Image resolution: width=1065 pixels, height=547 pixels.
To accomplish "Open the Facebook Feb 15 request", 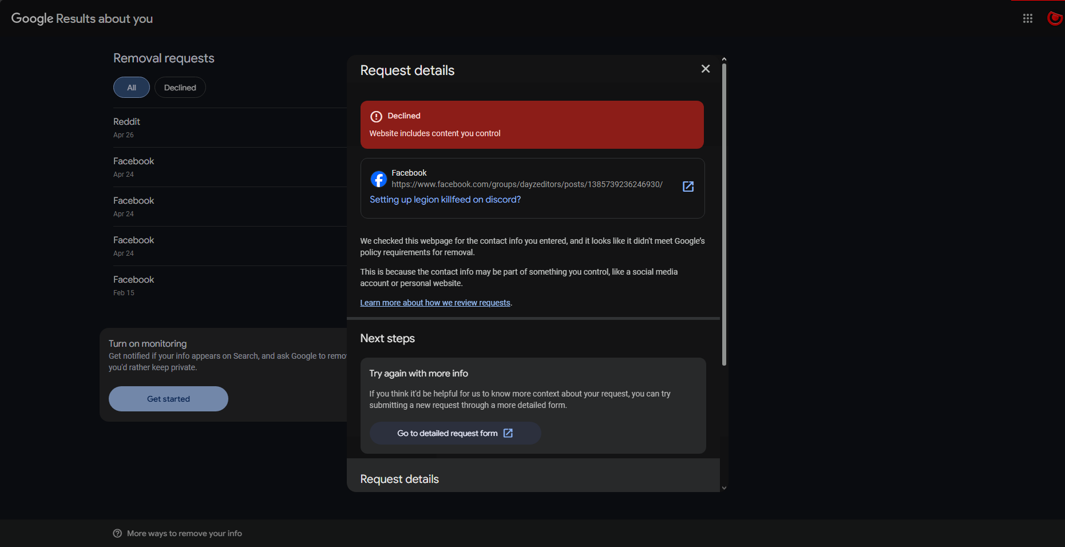I will pyautogui.click(x=230, y=286).
